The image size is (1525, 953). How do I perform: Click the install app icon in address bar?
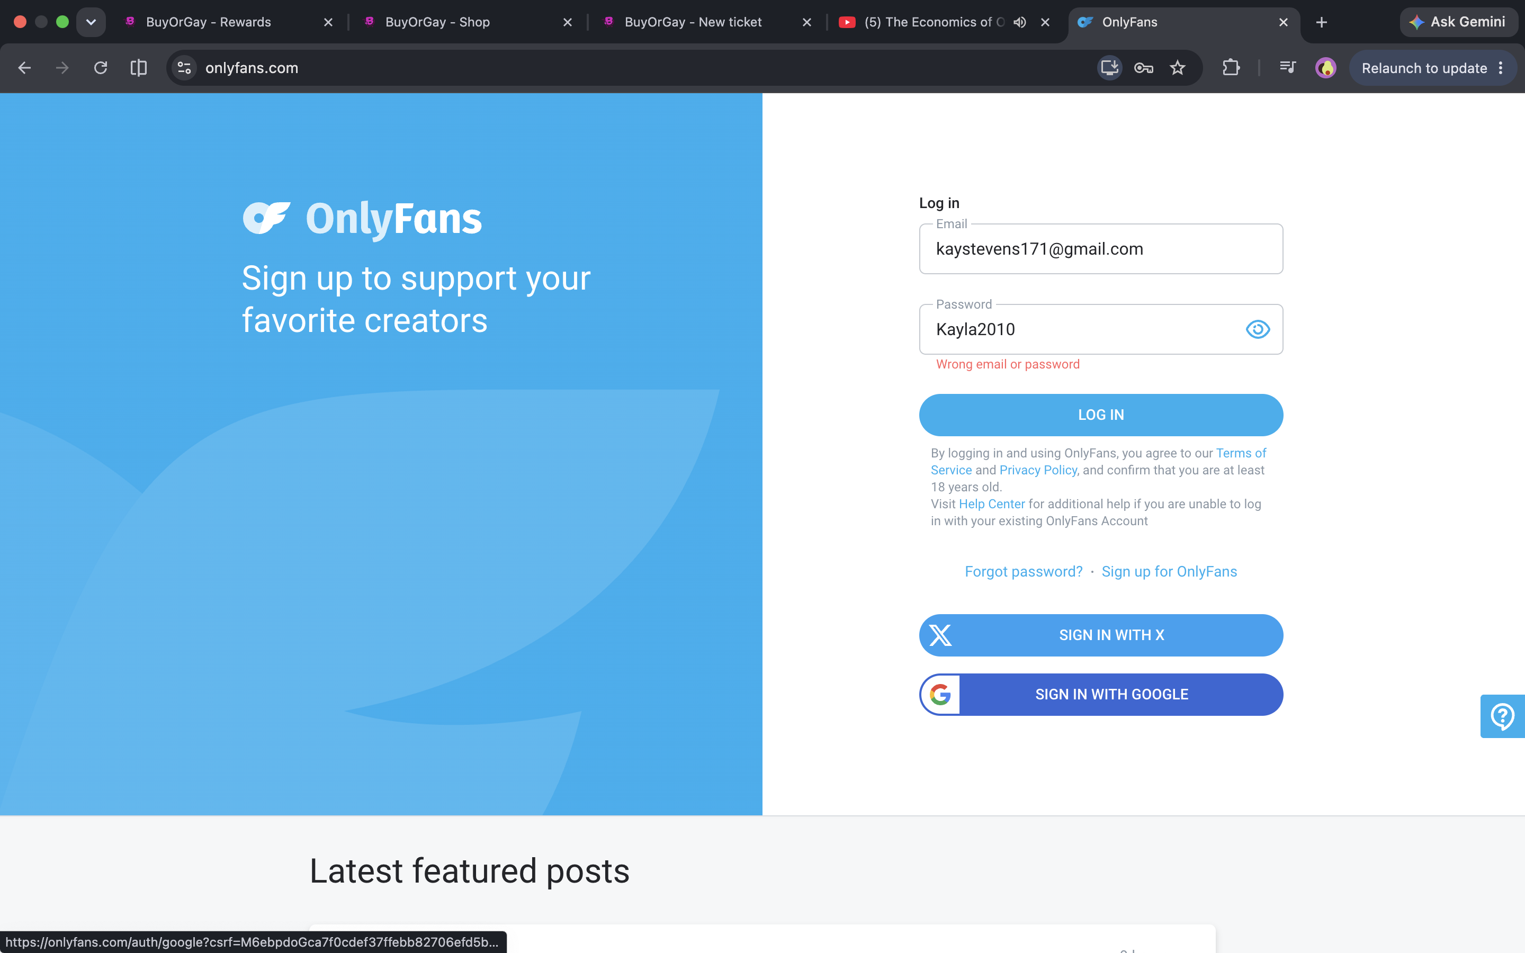[1109, 67]
